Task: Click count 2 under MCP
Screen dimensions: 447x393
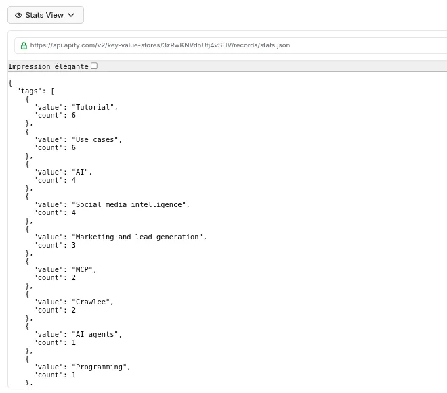Action: coord(74,277)
